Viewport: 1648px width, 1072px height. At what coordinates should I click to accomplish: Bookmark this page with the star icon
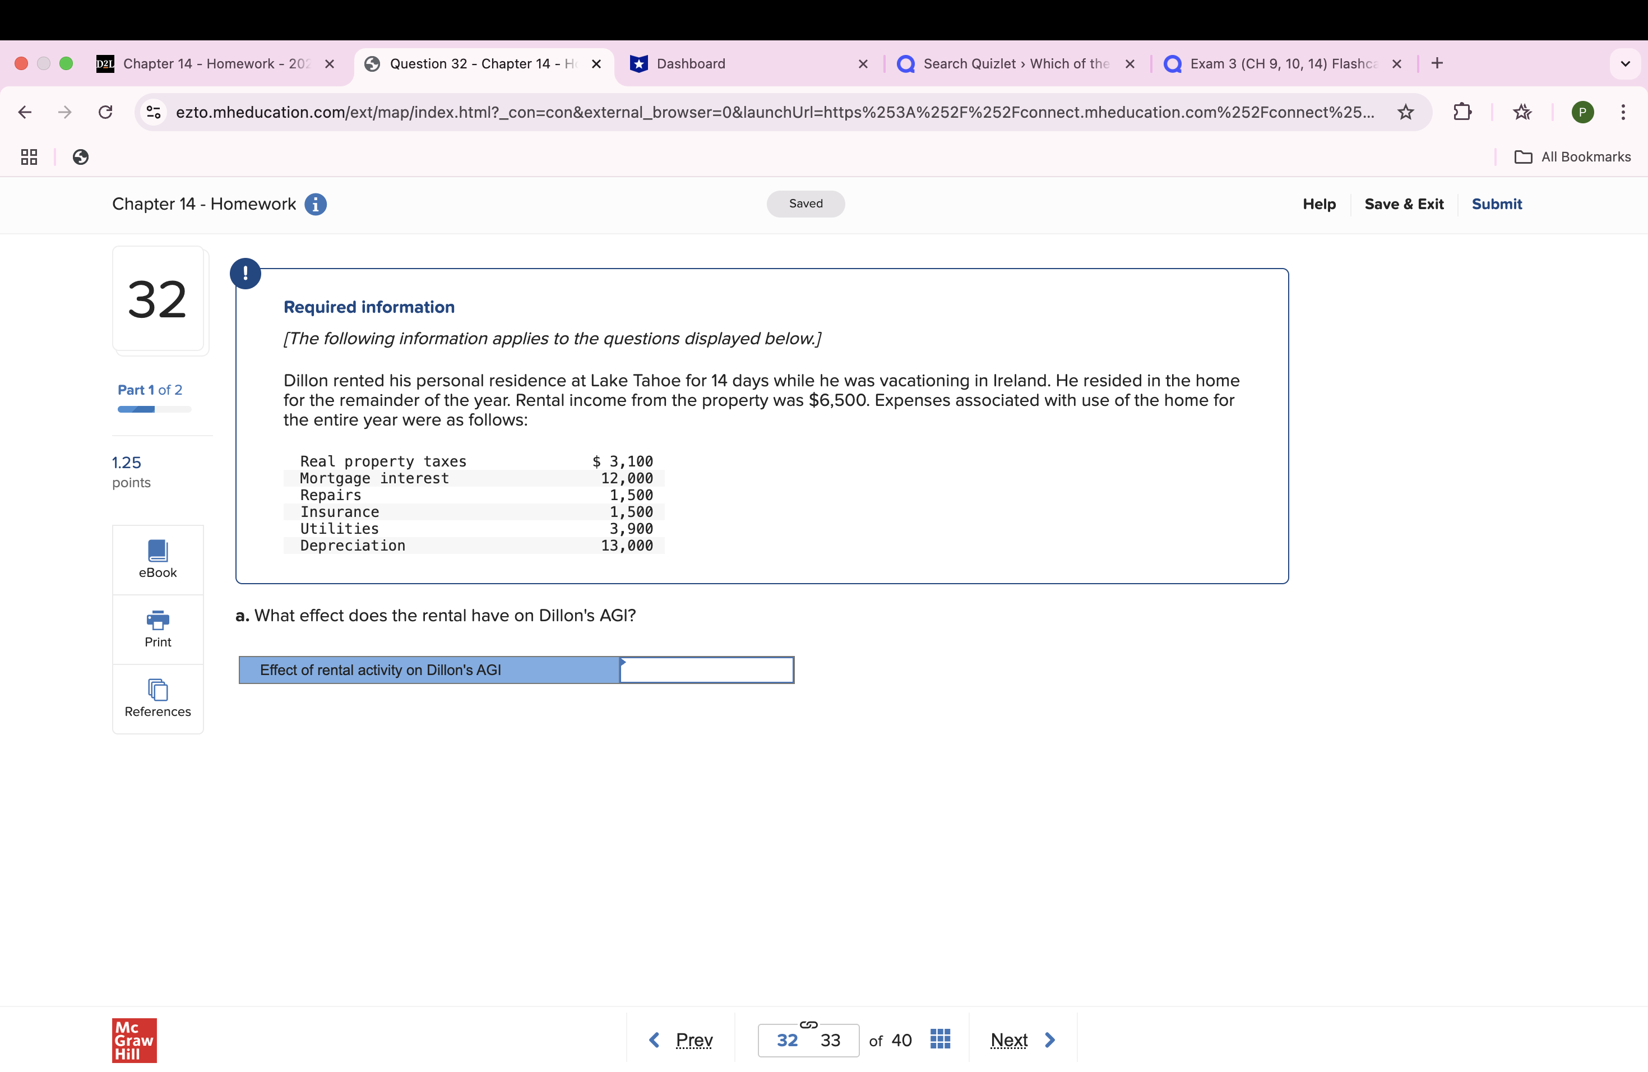(x=1406, y=112)
